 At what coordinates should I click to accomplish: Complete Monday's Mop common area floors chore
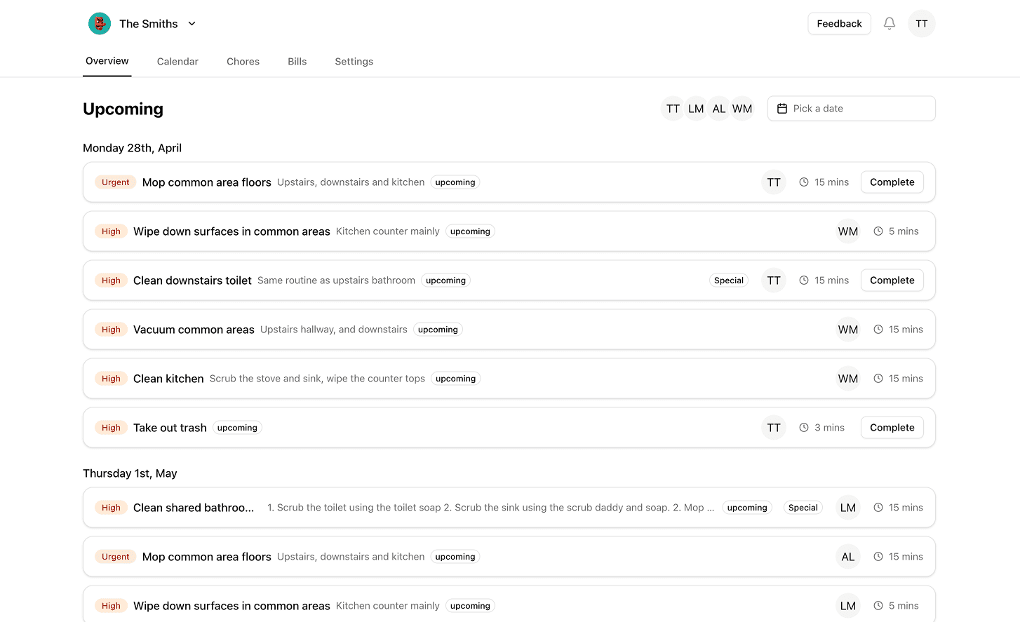pos(892,182)
